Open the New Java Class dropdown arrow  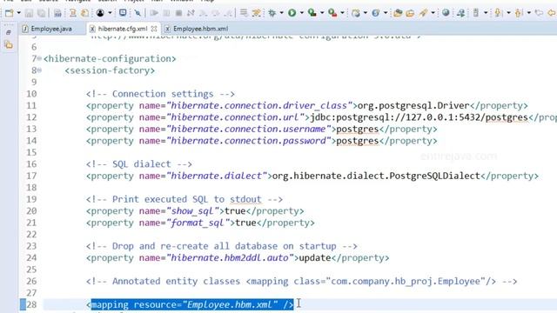click(385, 13)
